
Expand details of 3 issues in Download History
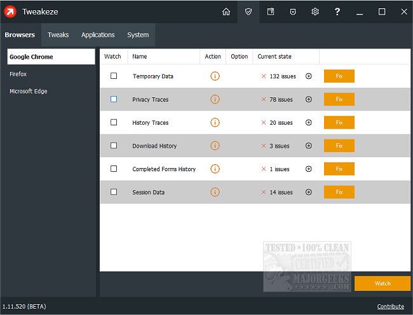pos(309,146)
